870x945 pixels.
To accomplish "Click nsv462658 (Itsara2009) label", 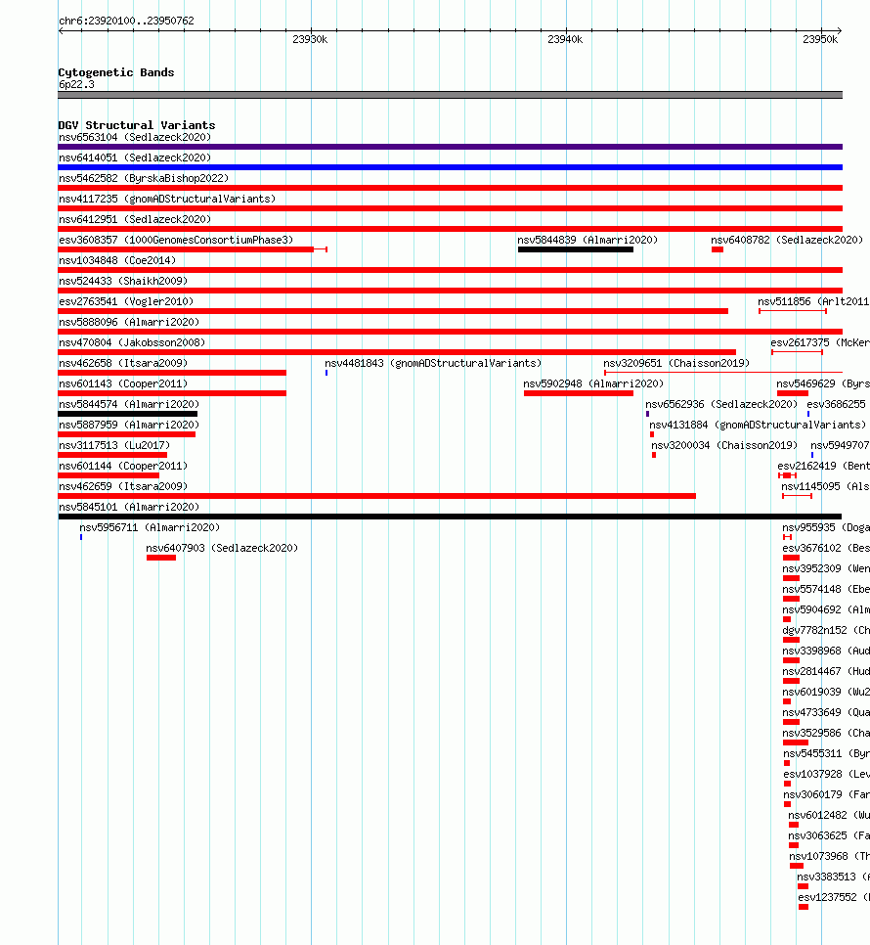I will point(123,363).
